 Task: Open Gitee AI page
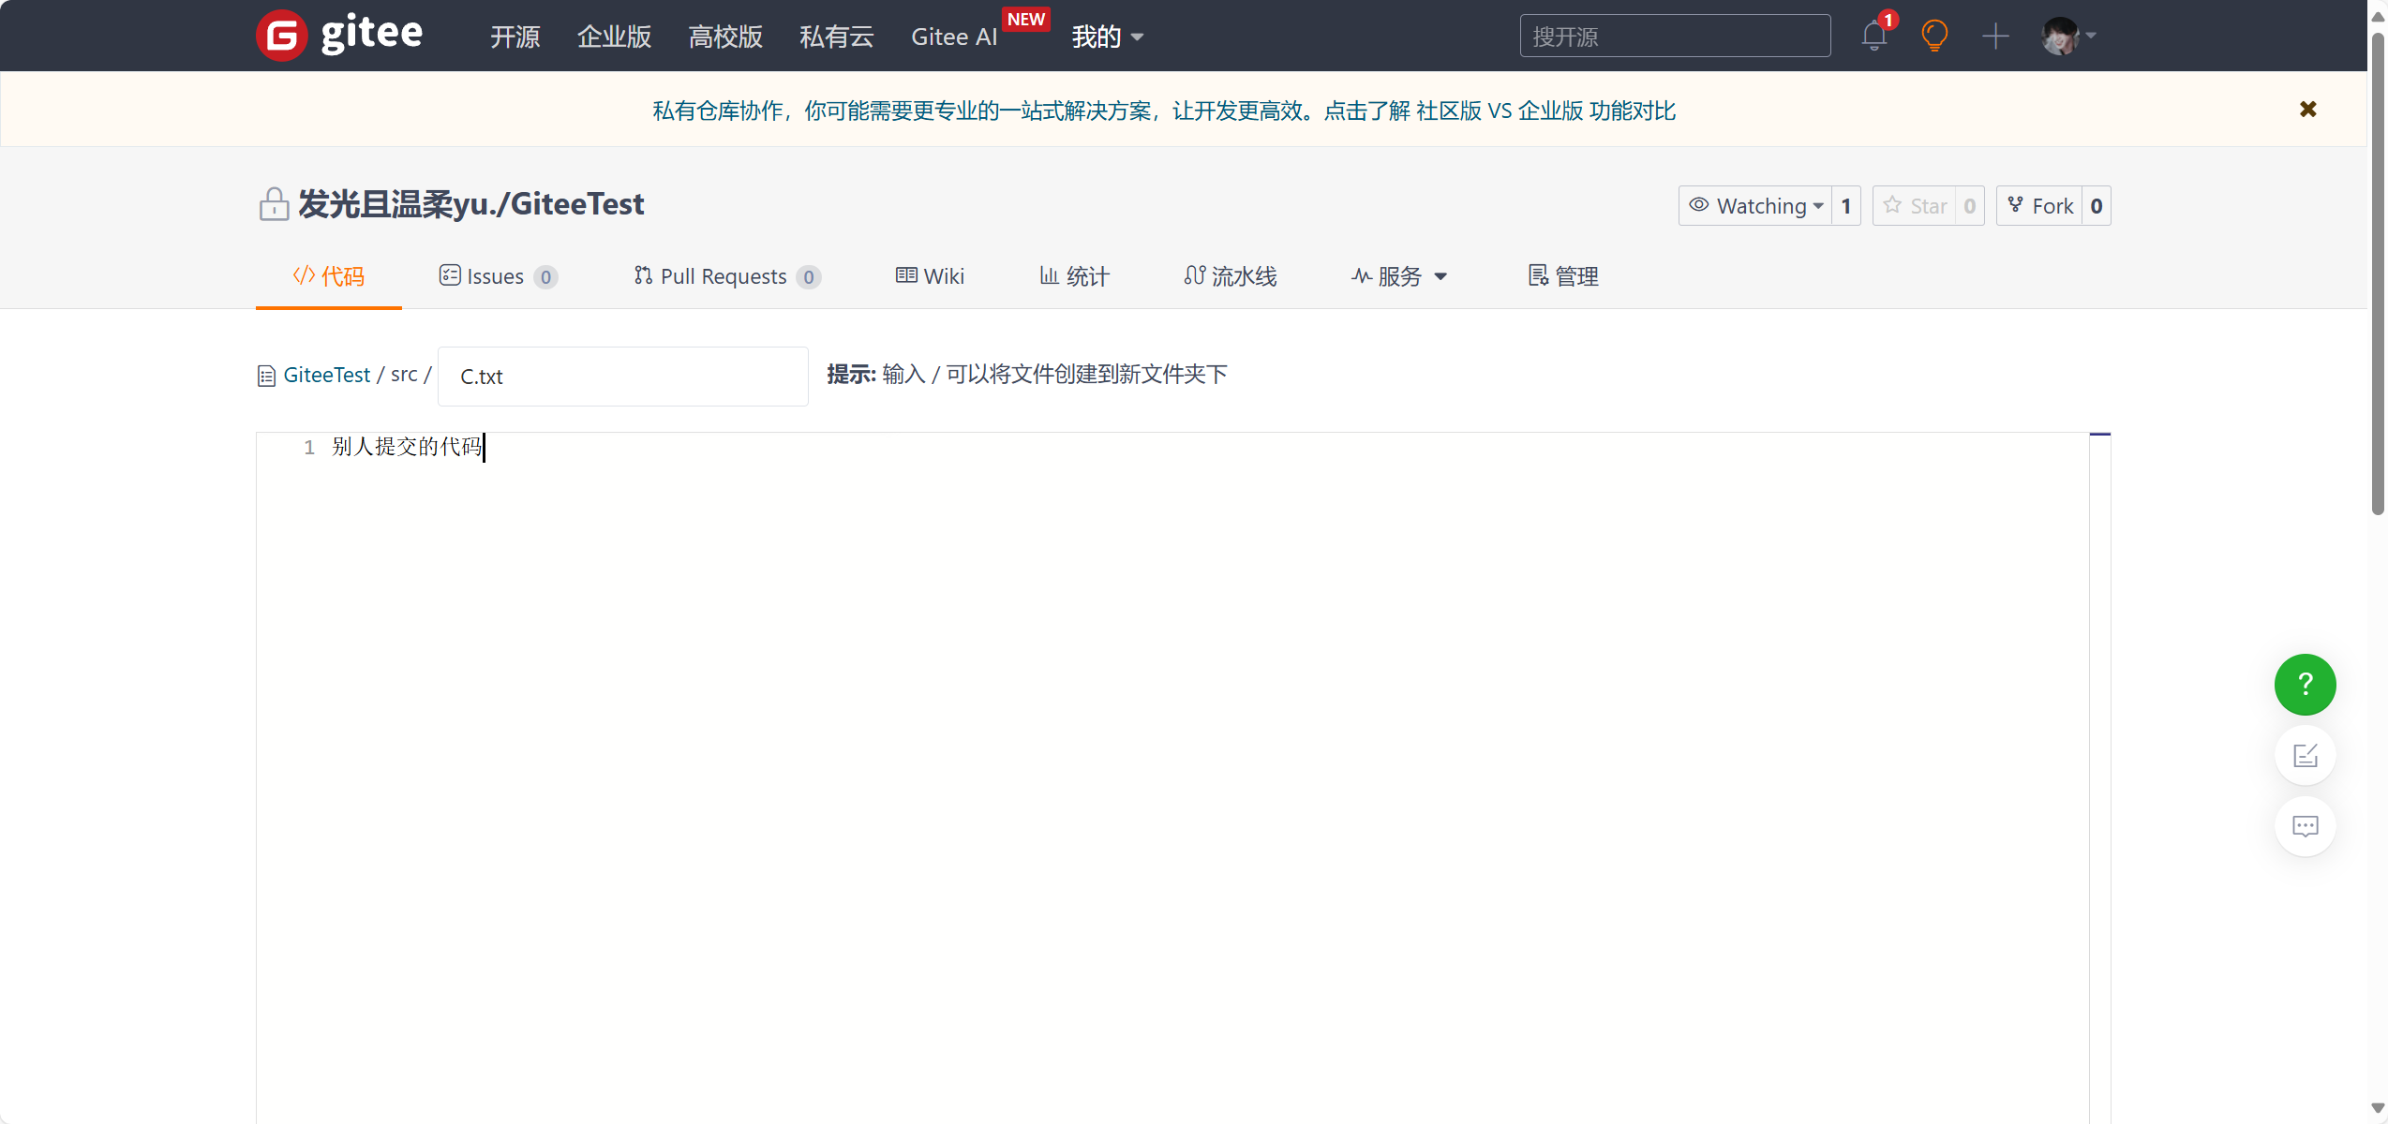pyautogui.click(x=954, y=37)
